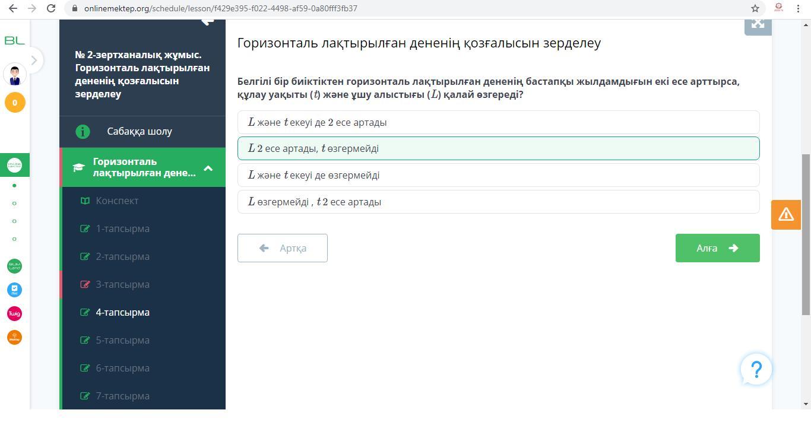
Task: Open 5-тапсырма
Action: tap(122, 340)
